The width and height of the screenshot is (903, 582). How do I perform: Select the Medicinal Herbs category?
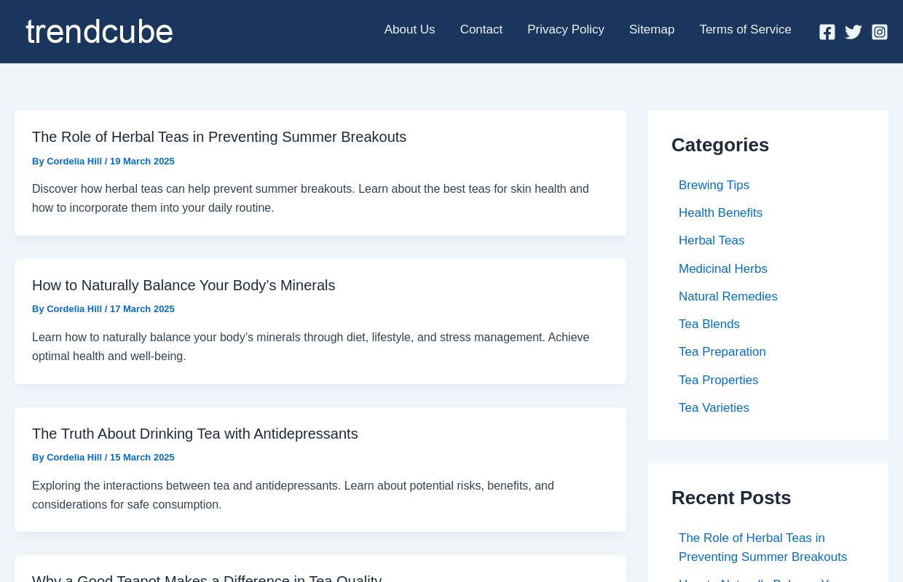coord(723,269)
